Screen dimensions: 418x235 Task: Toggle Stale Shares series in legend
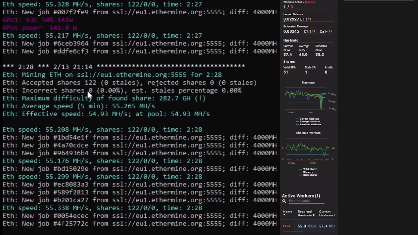(x=308, y=175)
